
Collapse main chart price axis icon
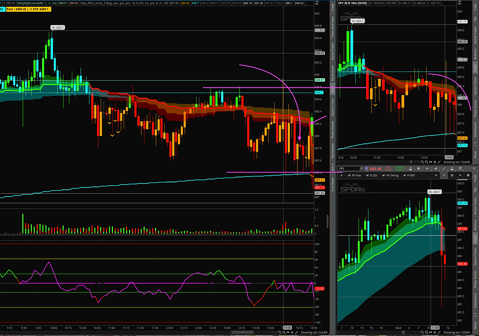tap(317, 2)
